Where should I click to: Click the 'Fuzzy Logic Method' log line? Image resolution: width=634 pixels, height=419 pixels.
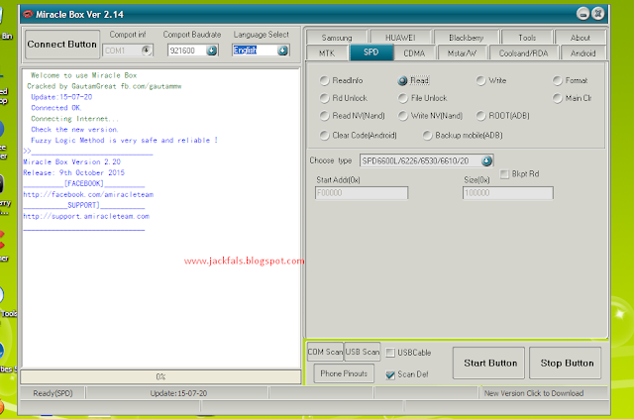[125, 141]
